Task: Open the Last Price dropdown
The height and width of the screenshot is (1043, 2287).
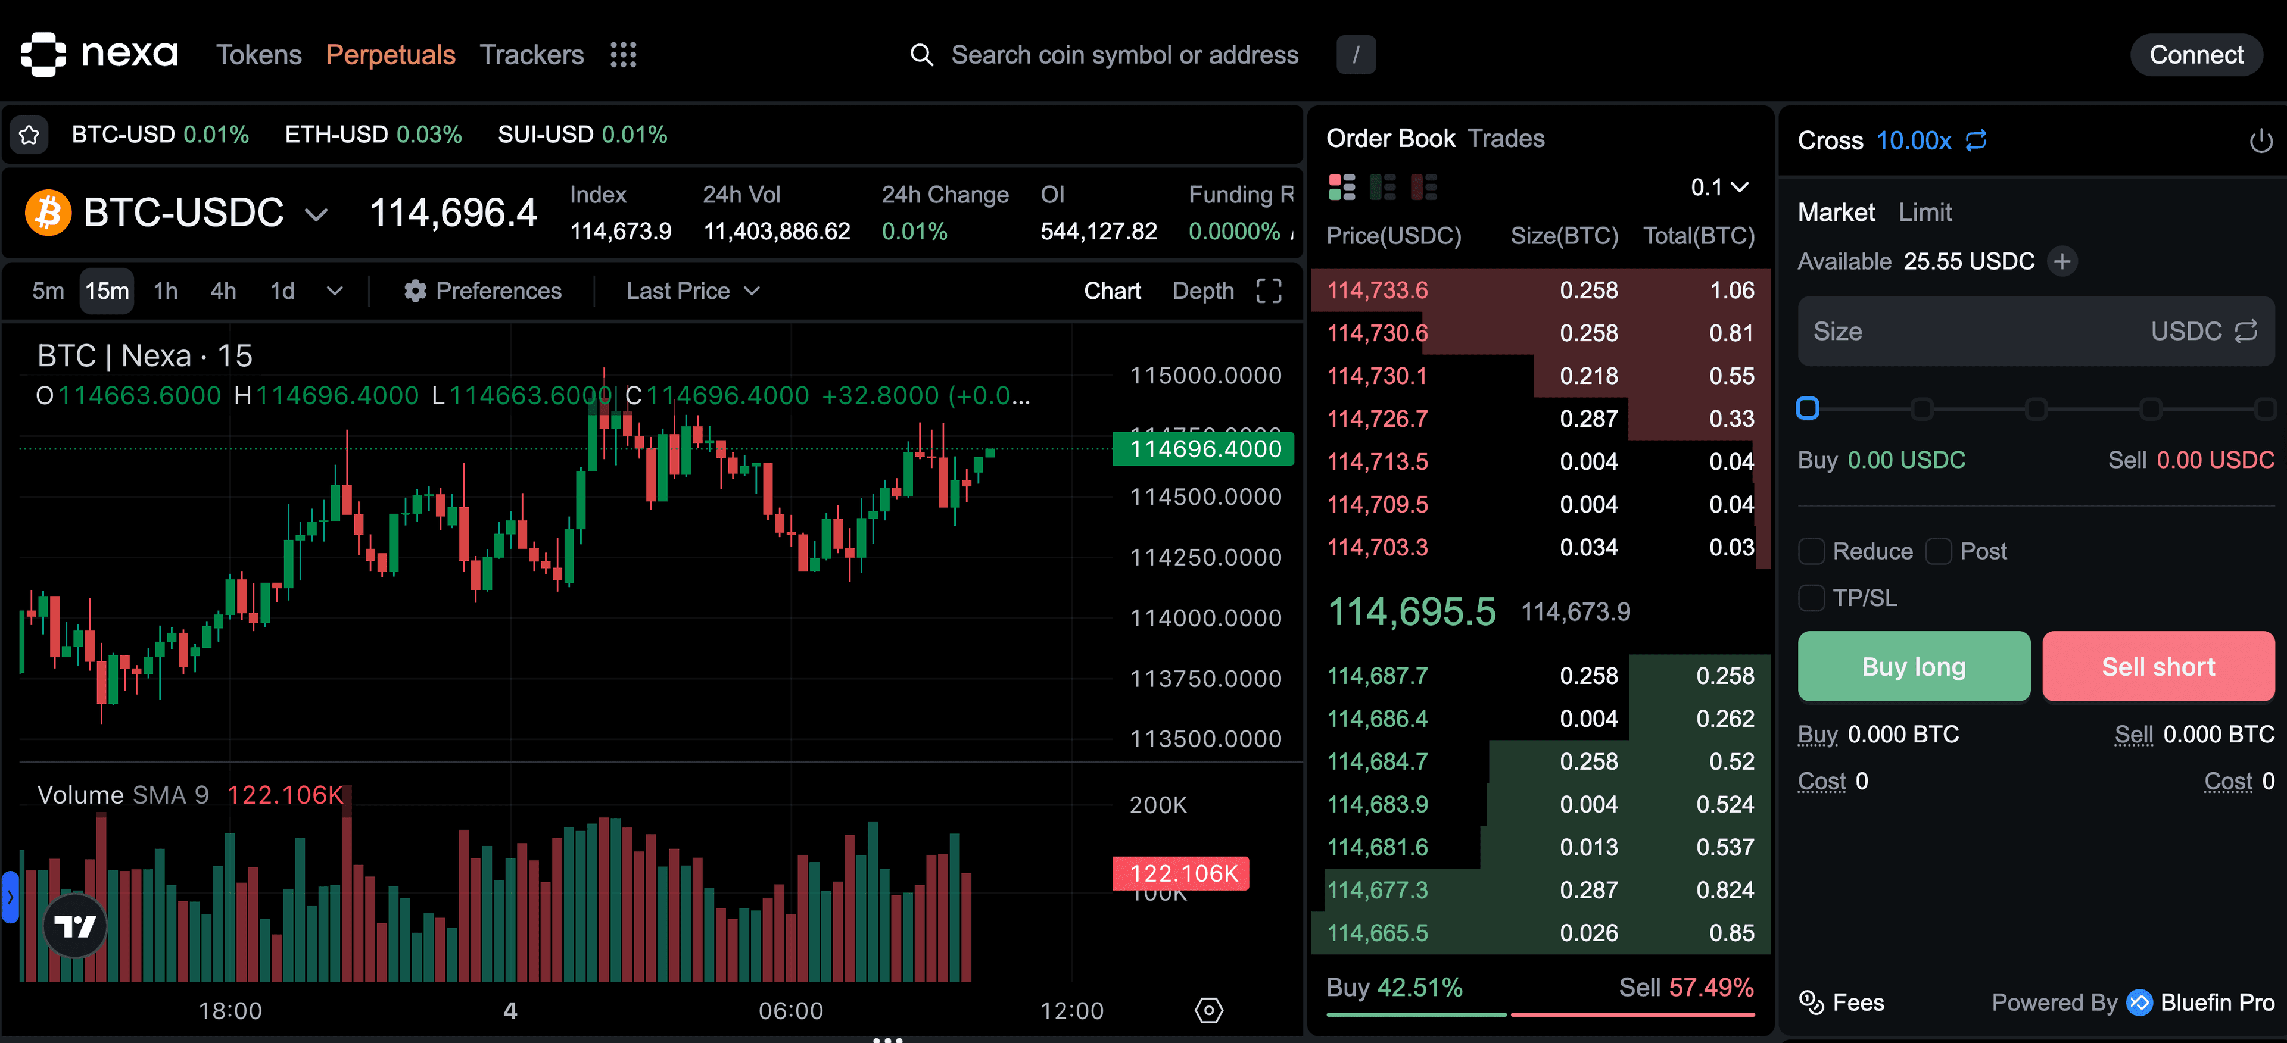Action: click(x=693, y=291)
